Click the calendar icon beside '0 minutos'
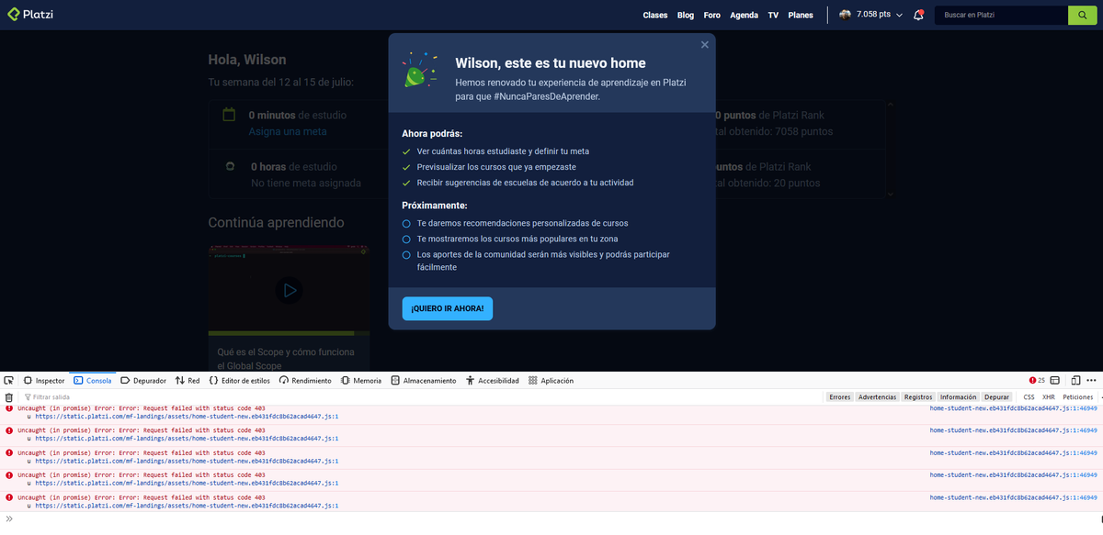 tap(230, 115)
